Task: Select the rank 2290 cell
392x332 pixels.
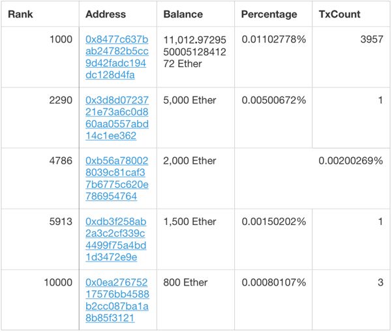Action: pos(40,118)
